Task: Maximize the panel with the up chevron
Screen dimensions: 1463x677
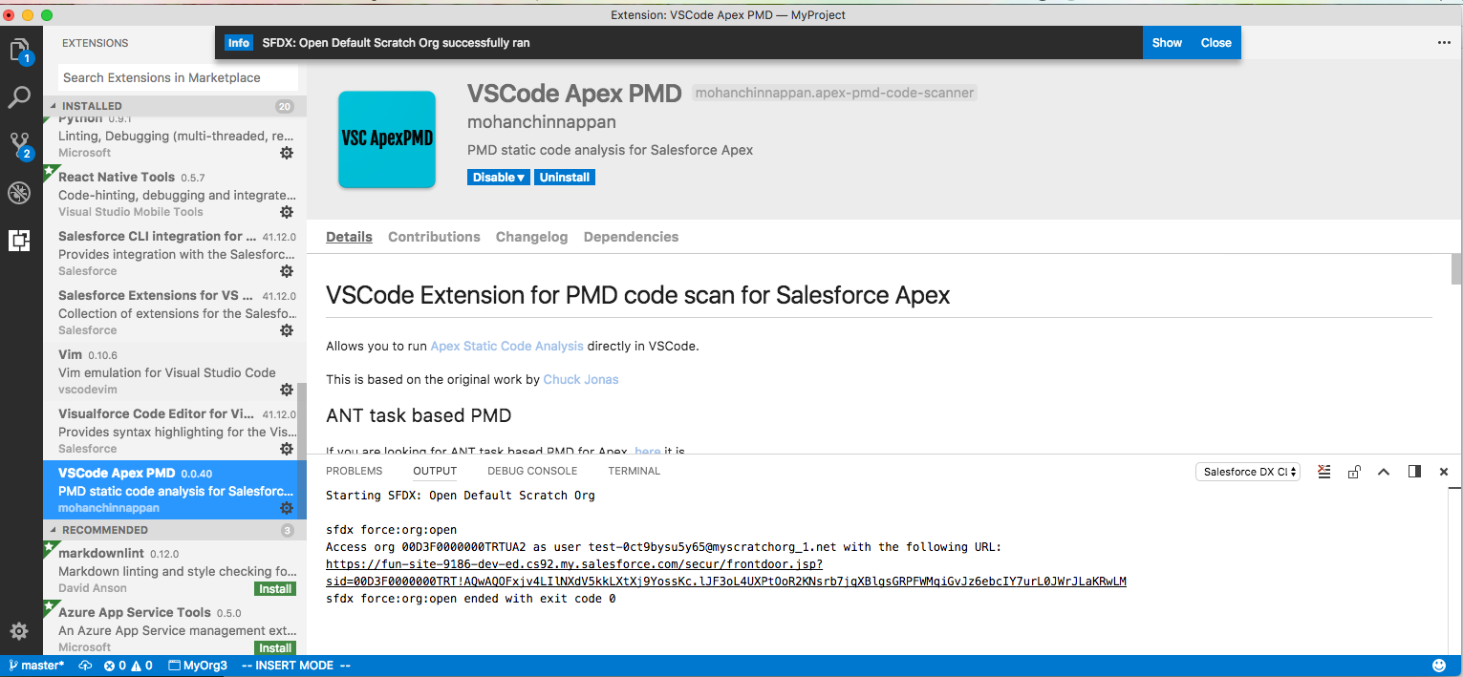Action: 1383,472
